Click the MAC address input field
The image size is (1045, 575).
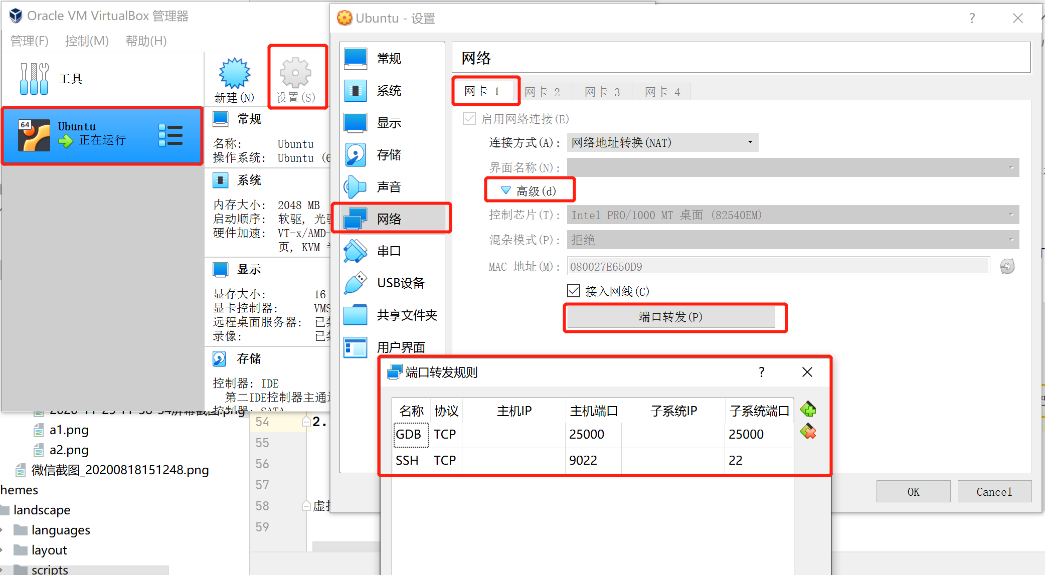[777, 266]
